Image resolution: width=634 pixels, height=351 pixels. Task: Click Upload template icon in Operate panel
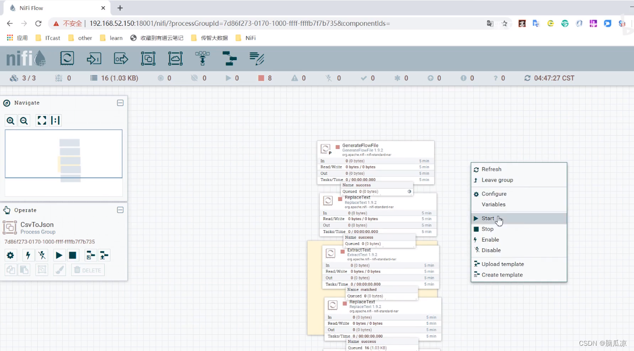point(104,255)
